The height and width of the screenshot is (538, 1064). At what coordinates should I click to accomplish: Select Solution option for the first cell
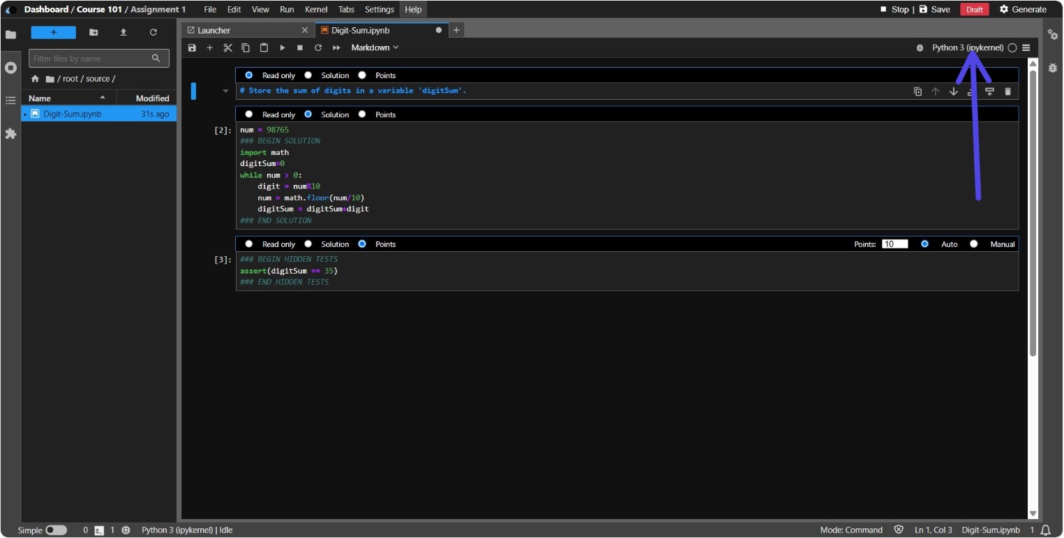(308, 75)
